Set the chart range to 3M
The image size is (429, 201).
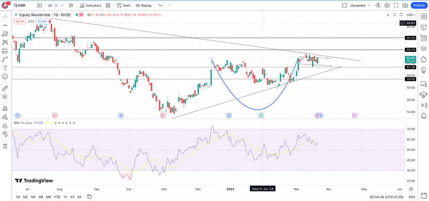(x=41, y=197)
